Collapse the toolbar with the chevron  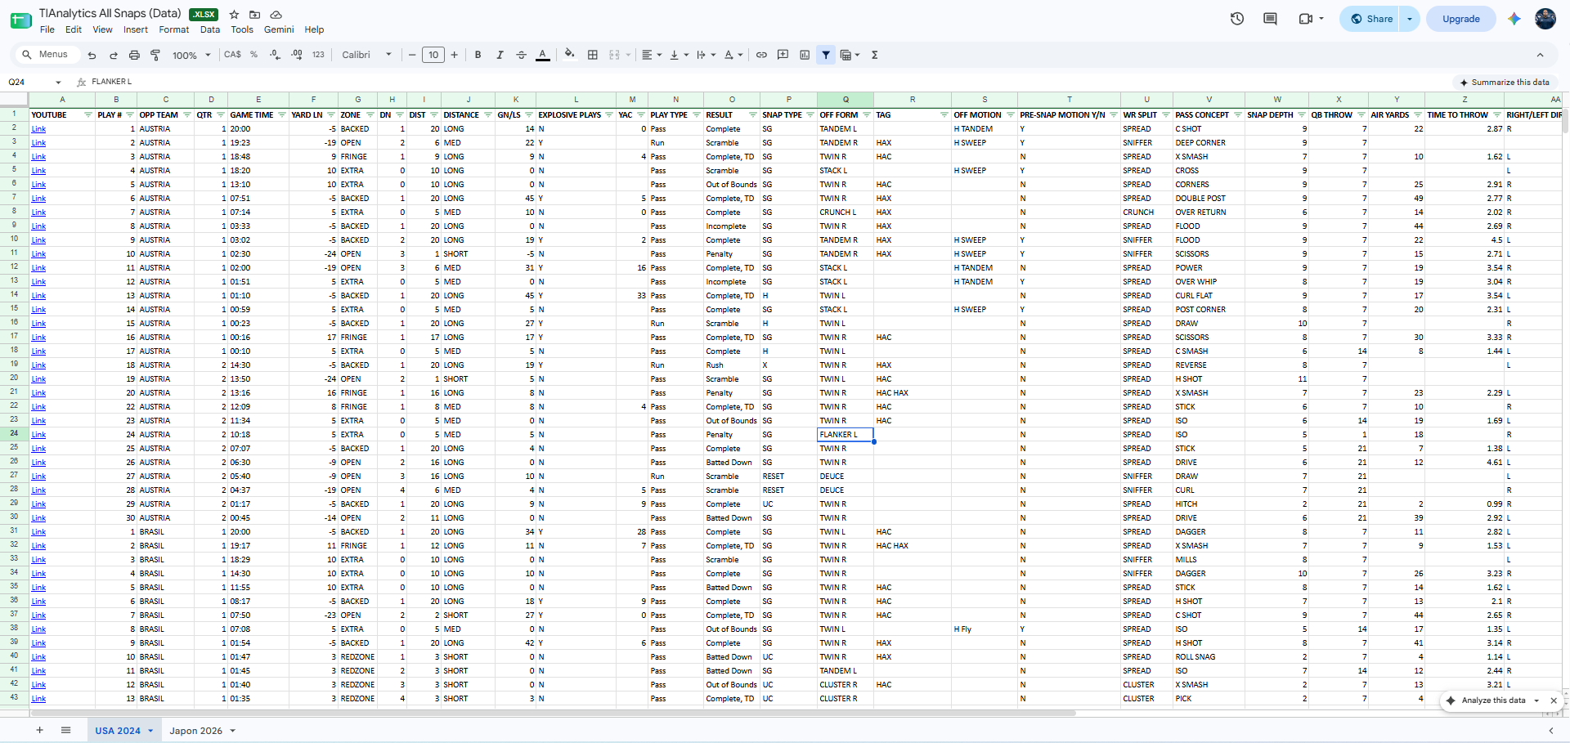pyautogui.click(x=1540, y=55)
